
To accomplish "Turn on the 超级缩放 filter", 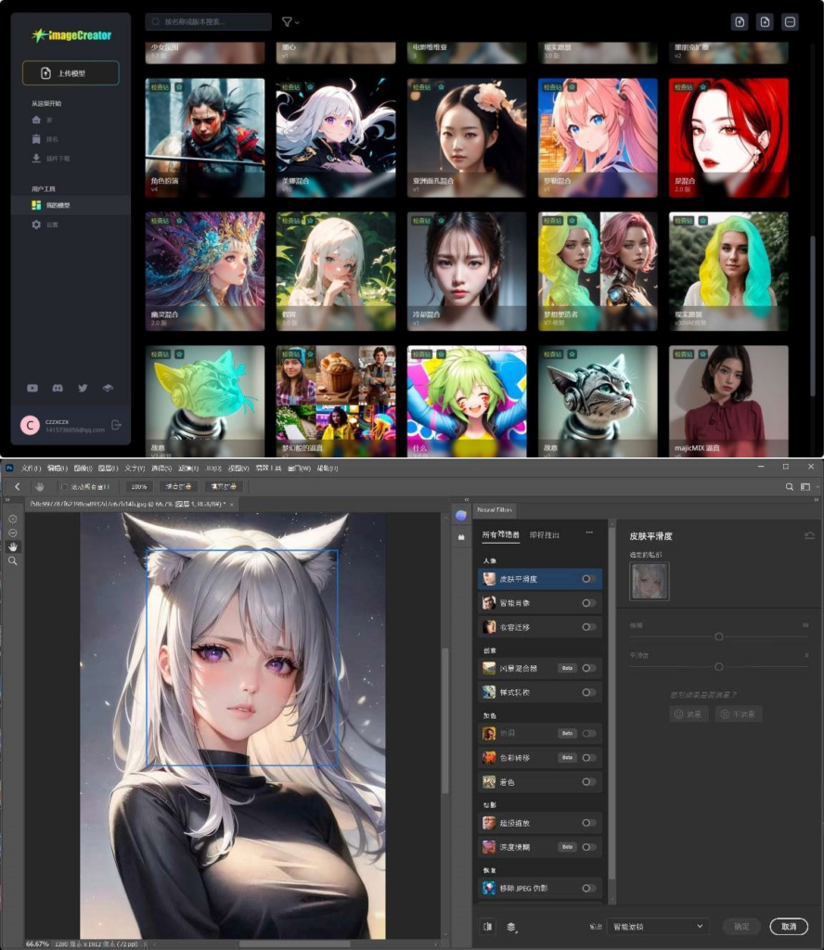I will pos(588,823).
